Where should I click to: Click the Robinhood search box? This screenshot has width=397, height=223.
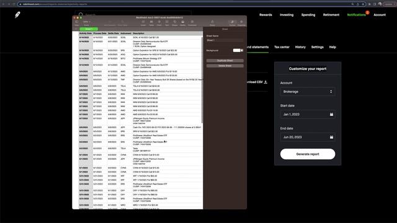(133, 14)
